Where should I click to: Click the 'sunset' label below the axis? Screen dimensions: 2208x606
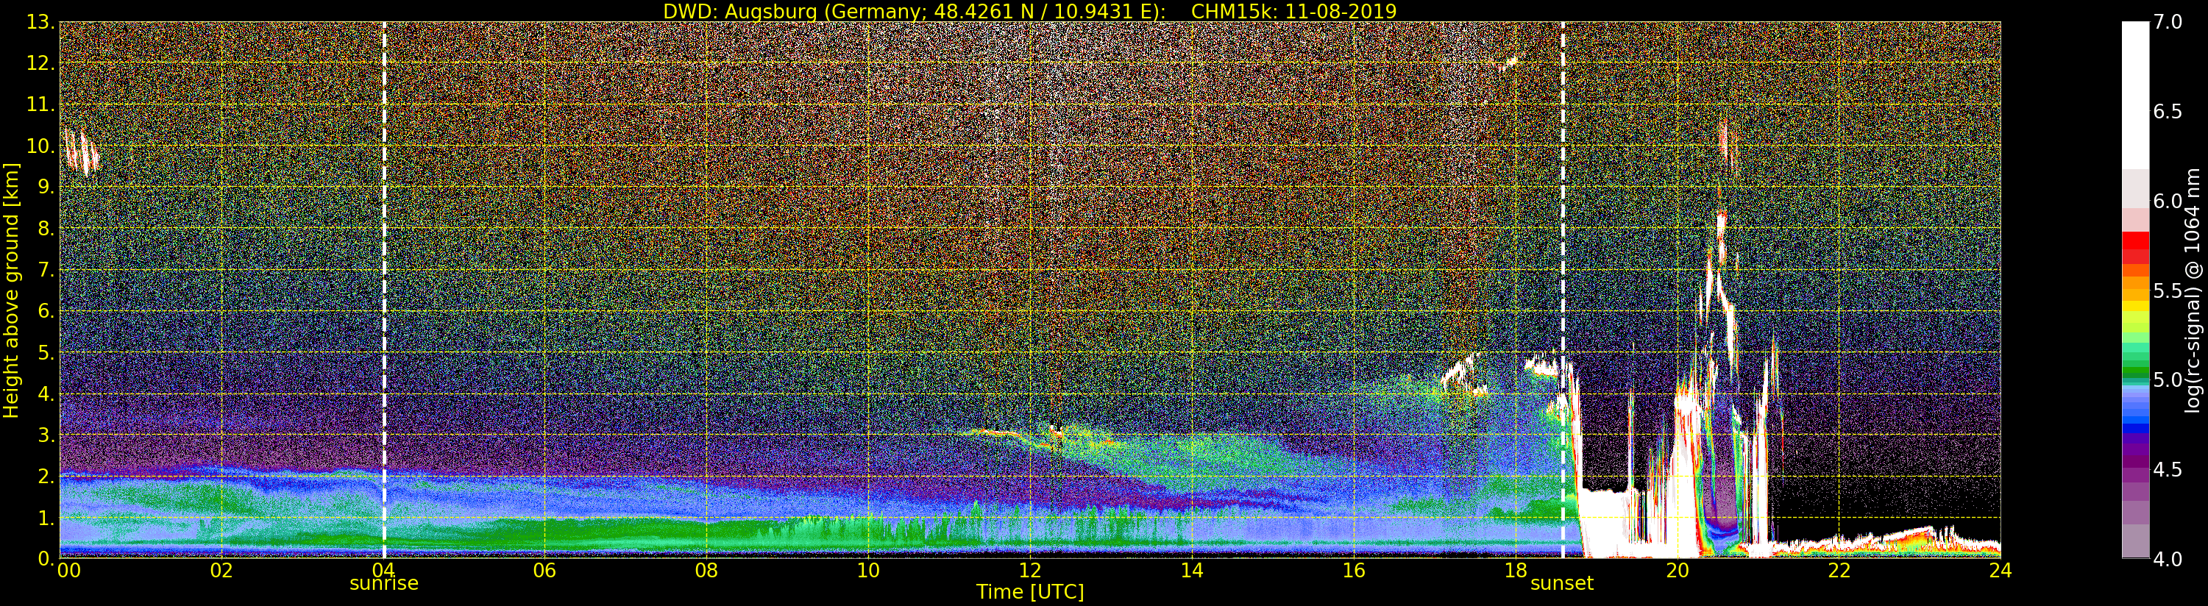coord(1562,584)
